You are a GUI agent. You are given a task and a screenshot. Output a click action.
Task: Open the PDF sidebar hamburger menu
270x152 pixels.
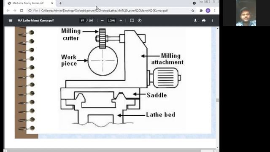pos(11,21)
